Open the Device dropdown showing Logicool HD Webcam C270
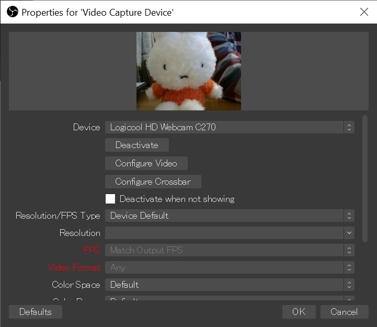The image size is (377, 327). (230, 127)
